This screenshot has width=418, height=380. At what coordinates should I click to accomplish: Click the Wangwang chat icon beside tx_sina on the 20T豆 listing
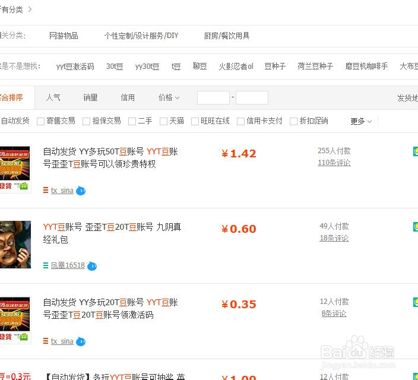pyautogui.click(x=81, y=341)
